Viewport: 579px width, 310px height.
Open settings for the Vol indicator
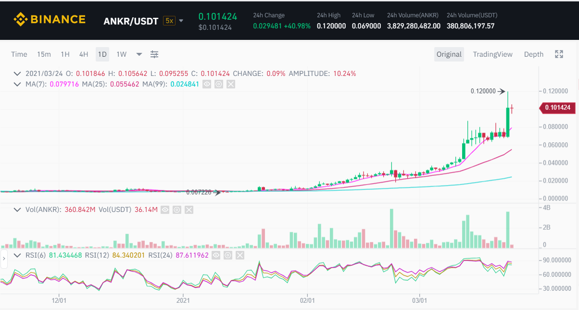(177, 210)
